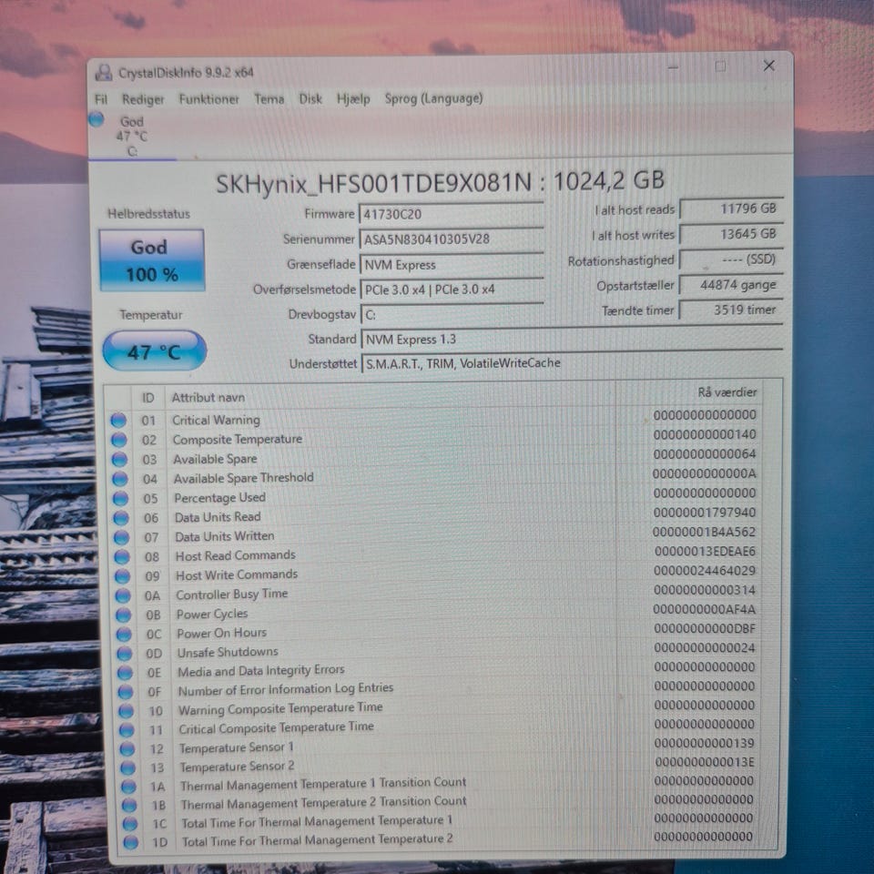Open the Disk menu
This screenshot has width=874, height=874.
(310, 98)
